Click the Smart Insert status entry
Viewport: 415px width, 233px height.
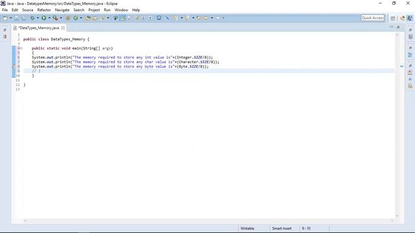tap(281, 228)
